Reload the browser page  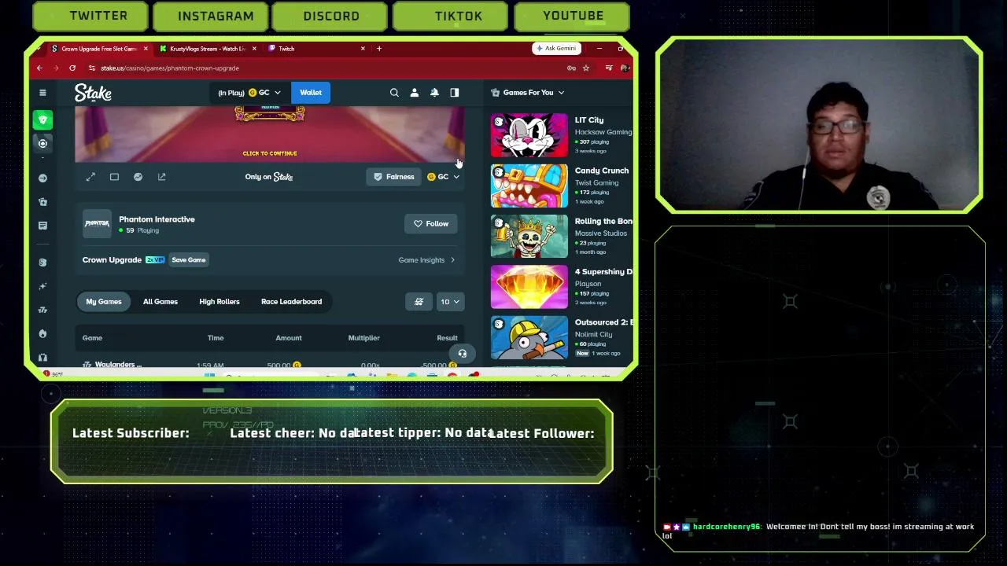[x=72, y=68]
